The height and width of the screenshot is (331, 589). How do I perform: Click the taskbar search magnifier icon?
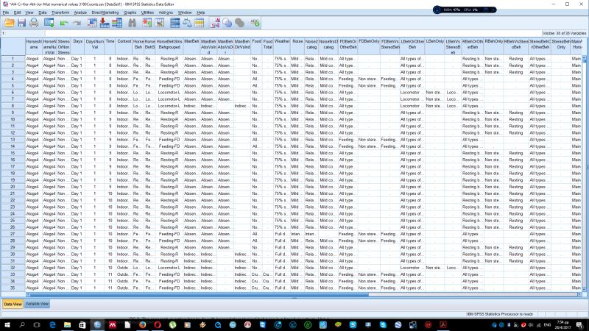tap(22, 324)
